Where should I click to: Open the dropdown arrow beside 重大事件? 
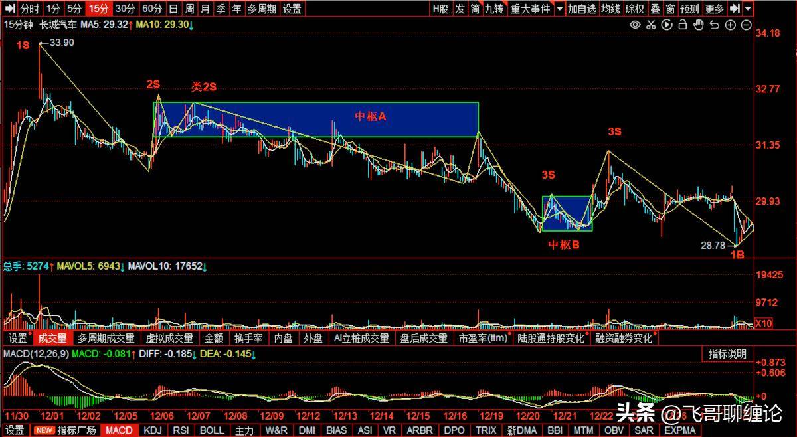pos(559,9)
